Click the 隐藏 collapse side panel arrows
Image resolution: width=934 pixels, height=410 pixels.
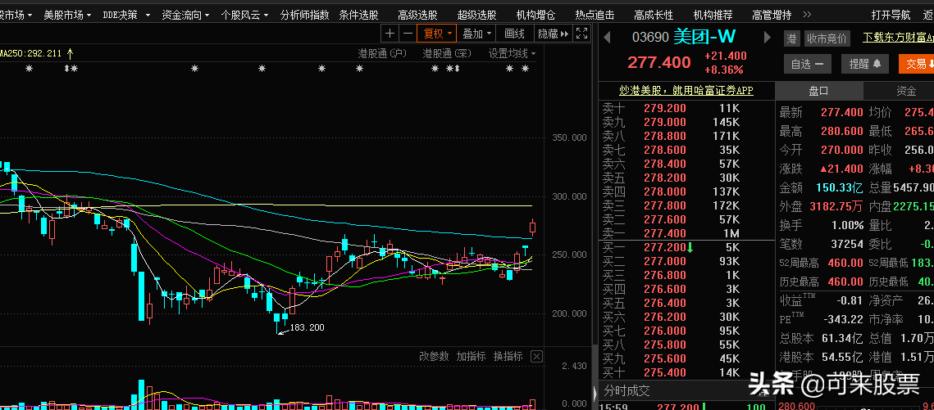click(x=554, y=34)
